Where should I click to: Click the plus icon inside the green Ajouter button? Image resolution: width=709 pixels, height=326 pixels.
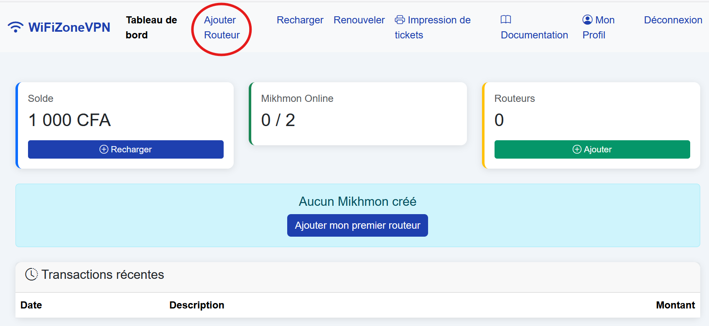tap(577, 149)
